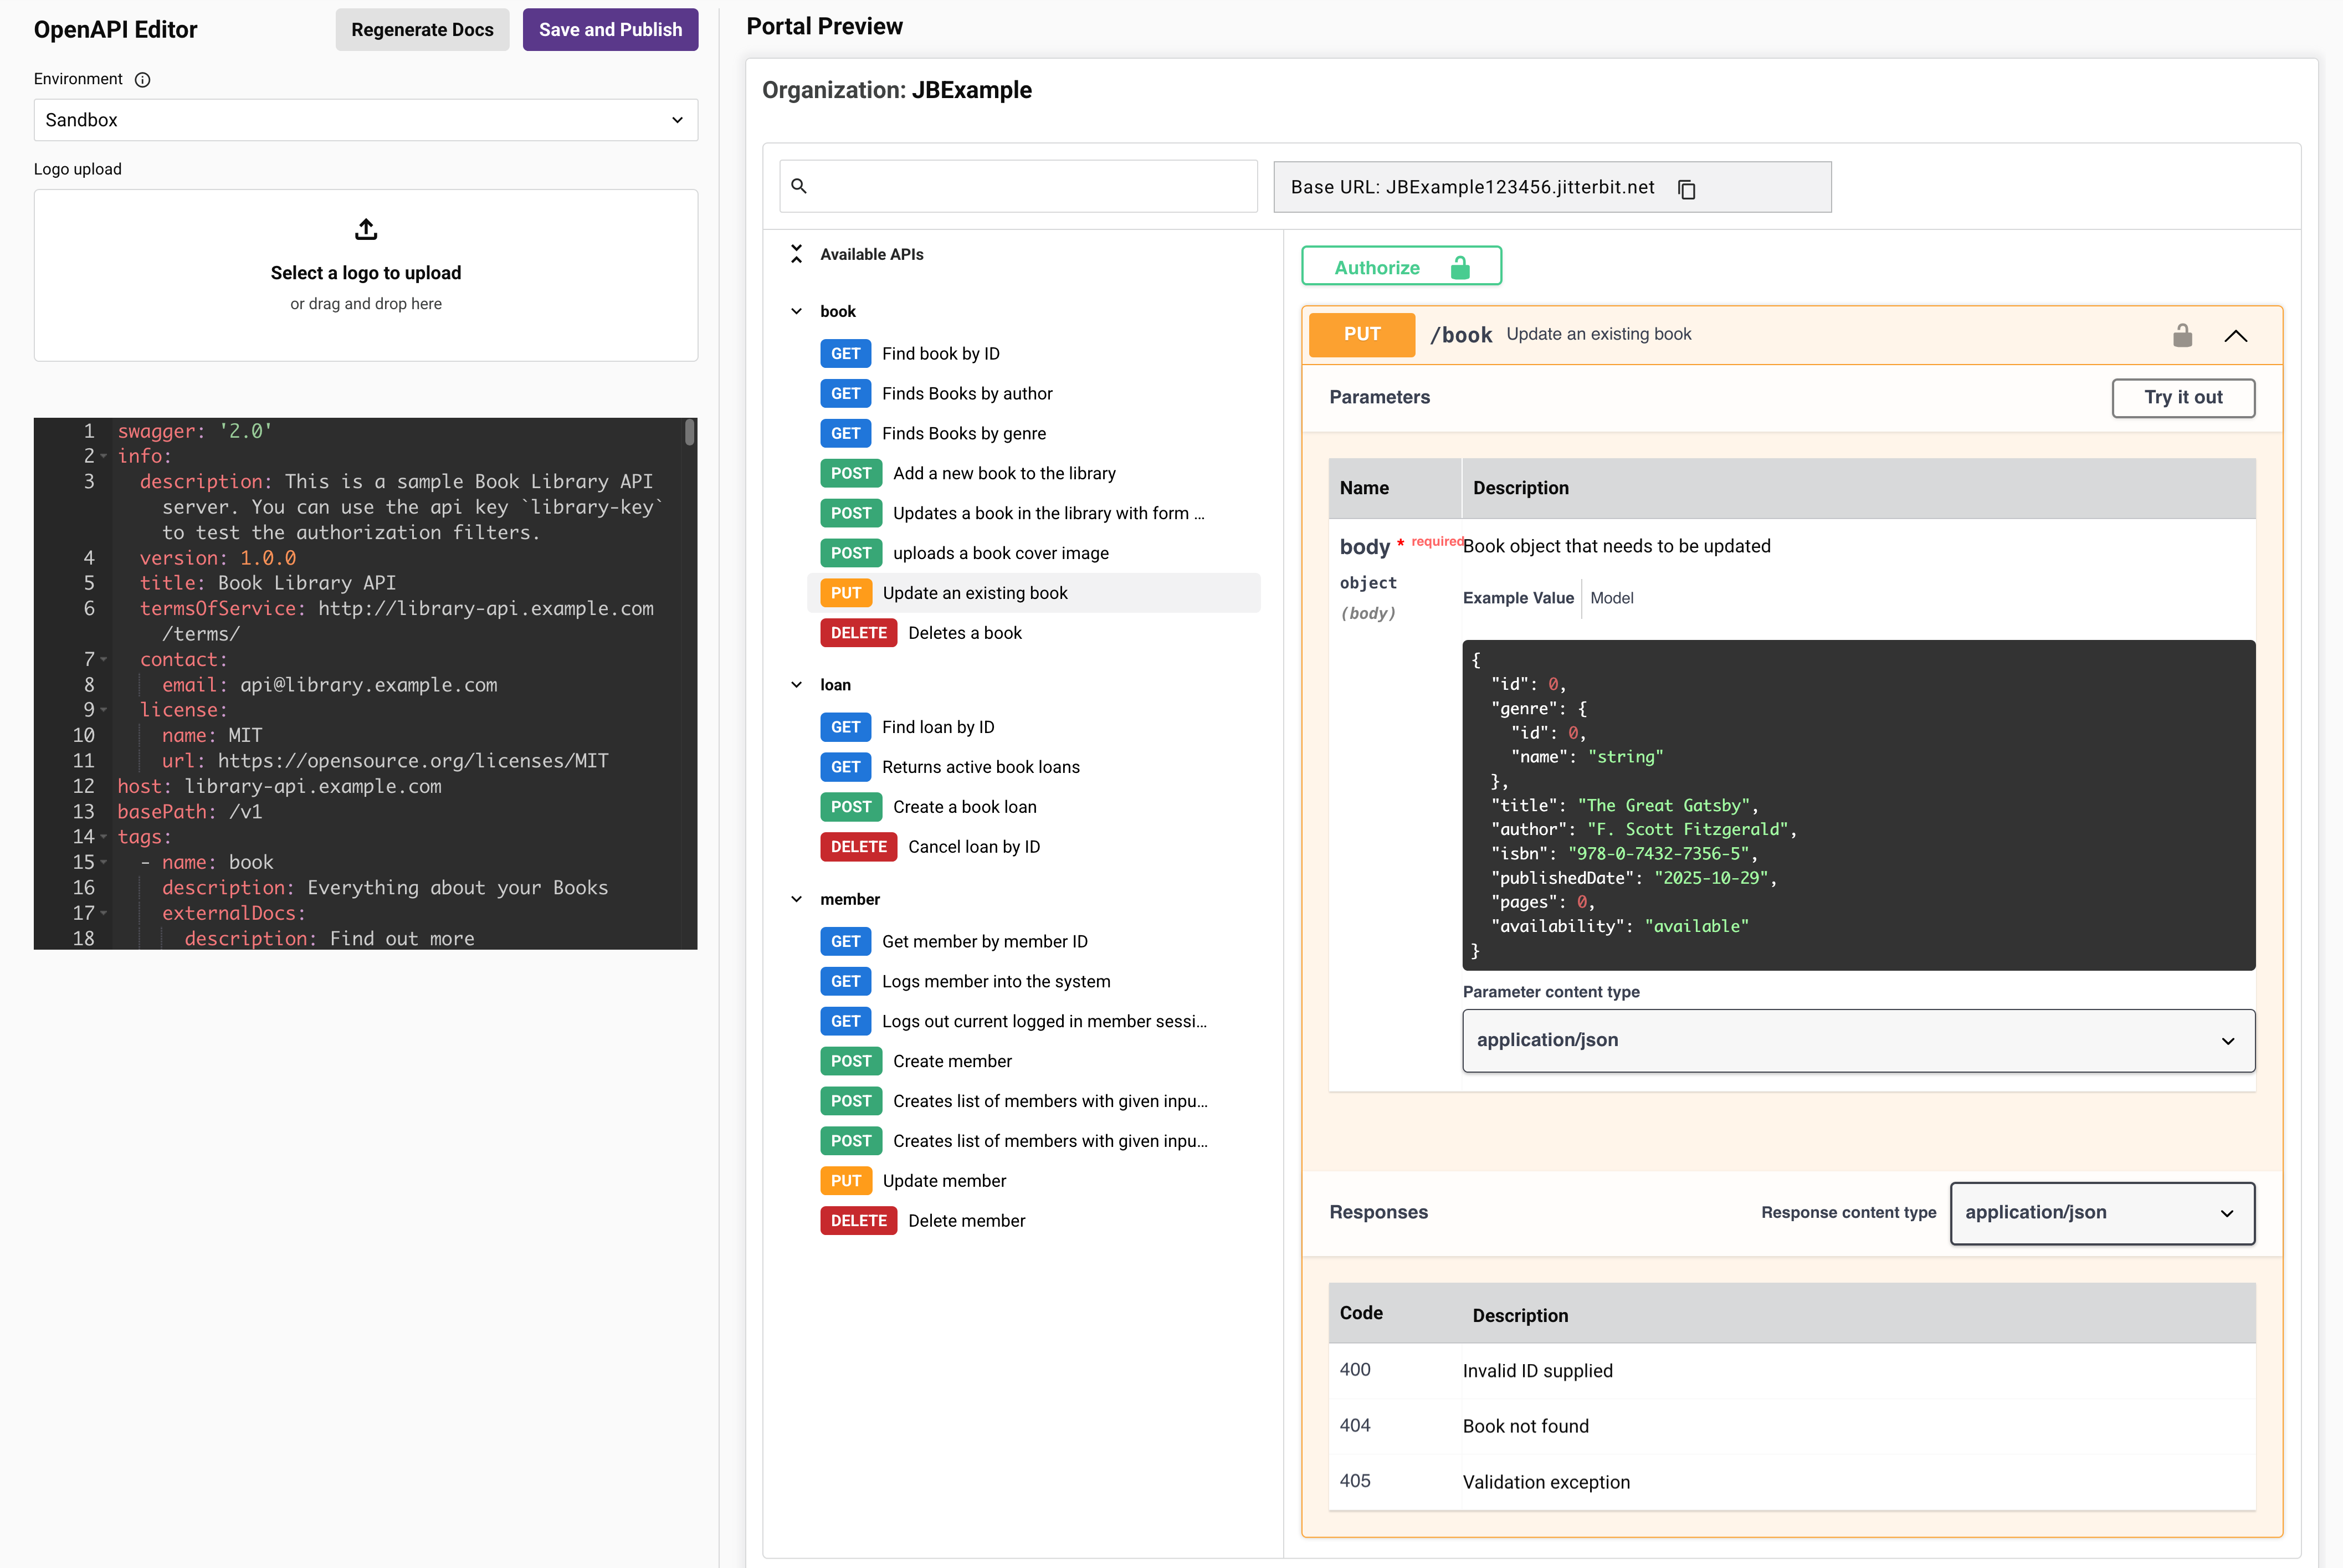Viewport: 2343px width, 1568px height.
Task: Open the Response content type dropdown
Action: click(x=2101, y=1213)
